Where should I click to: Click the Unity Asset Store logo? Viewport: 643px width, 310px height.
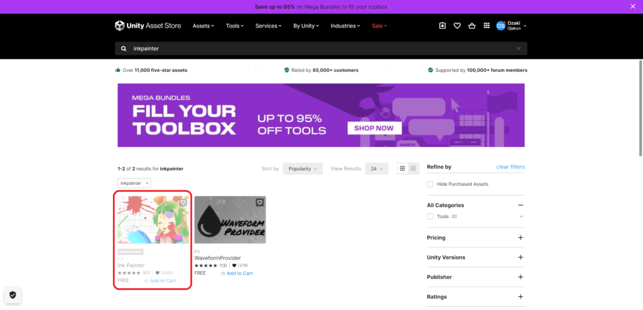(x=148, y=26)
